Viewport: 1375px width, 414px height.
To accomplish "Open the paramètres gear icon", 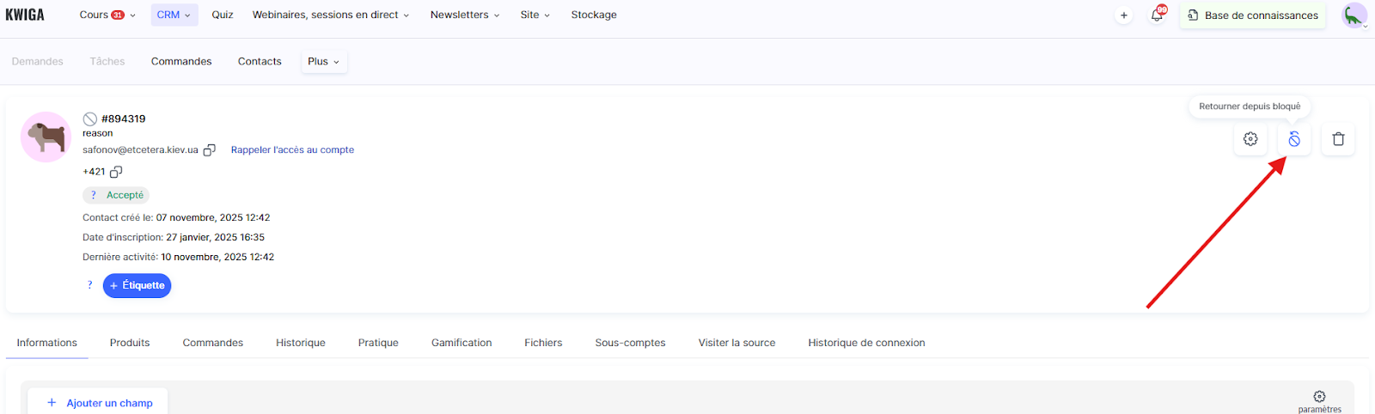I will tap(1319, 397).
